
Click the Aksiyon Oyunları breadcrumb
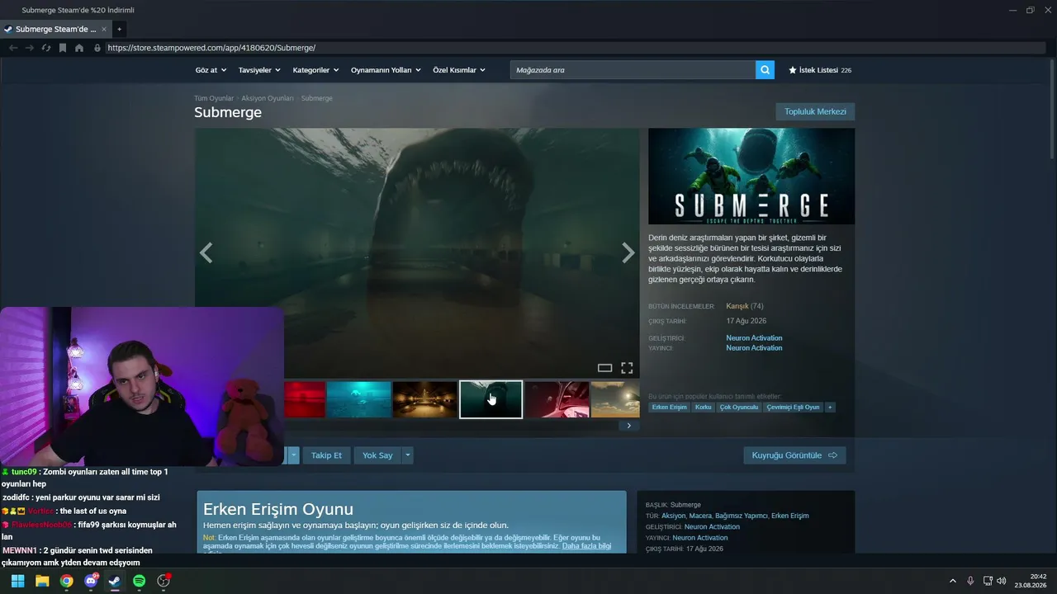pyautogui.click(x=268, y=98)
